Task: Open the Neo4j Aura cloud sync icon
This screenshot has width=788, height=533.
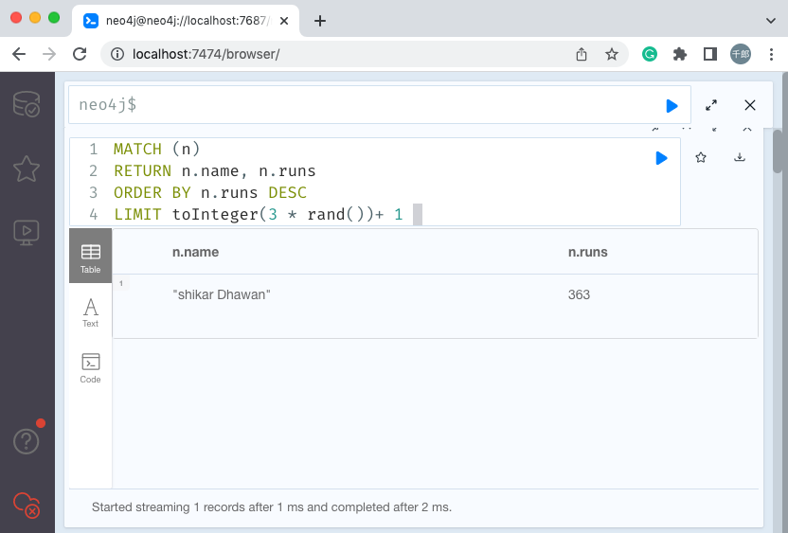Action: click(27, 505)
